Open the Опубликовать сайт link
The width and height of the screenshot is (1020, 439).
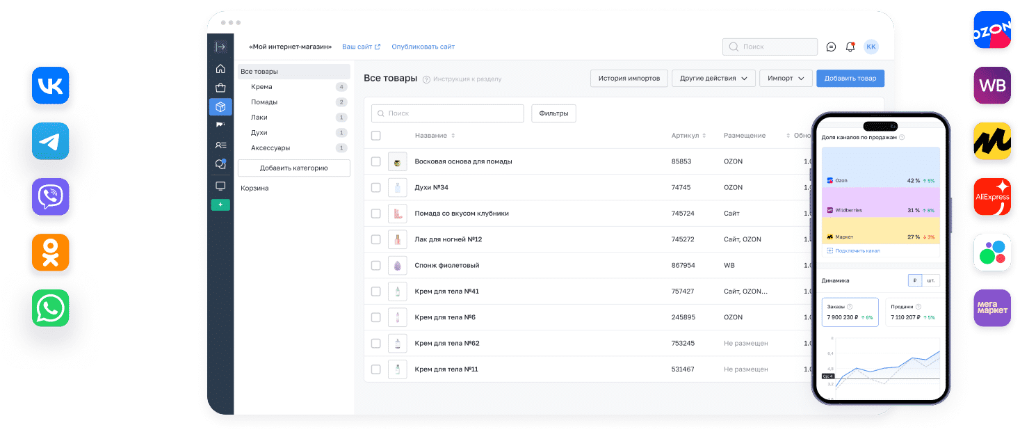coord(423,47)
